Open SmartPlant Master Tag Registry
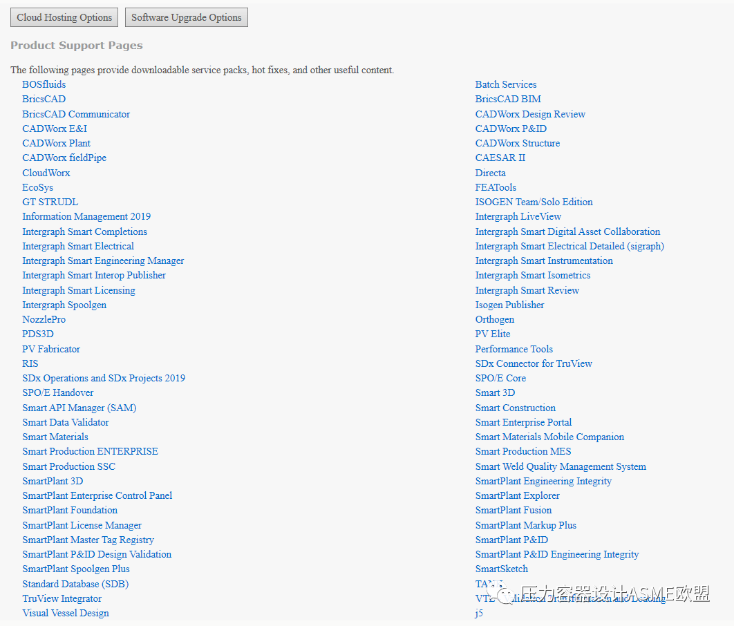 point(88,540)
